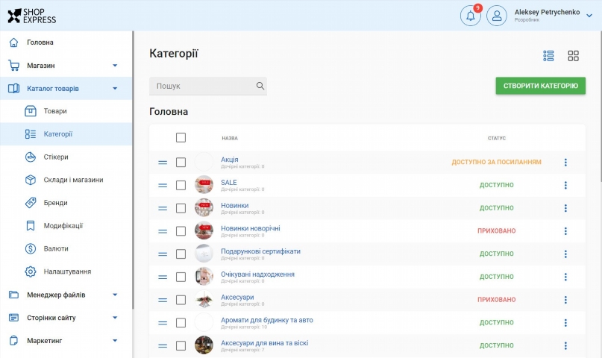Viewport: 602px width, 358px height.
Task: Open the Очікувані надходження category link
Action: [x=257, y=274]
